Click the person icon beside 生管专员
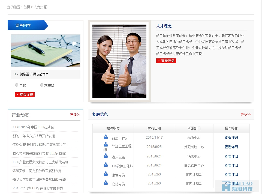Screen dimensions: 262x194 (x=106, y=174)
